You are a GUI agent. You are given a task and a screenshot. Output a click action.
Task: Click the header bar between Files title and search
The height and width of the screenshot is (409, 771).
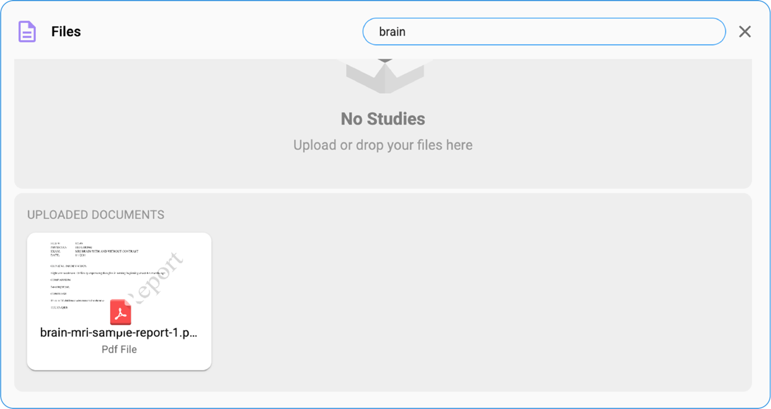pyautogui.click(x=224, y=32)
